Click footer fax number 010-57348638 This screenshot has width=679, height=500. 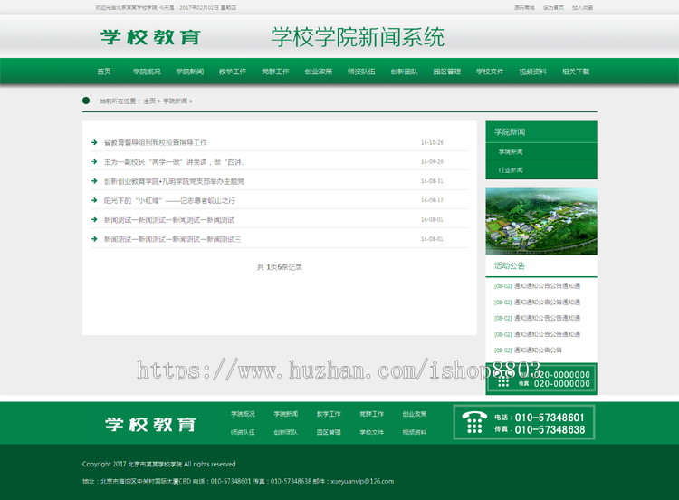pyautogui.click(x=550, y=429)
